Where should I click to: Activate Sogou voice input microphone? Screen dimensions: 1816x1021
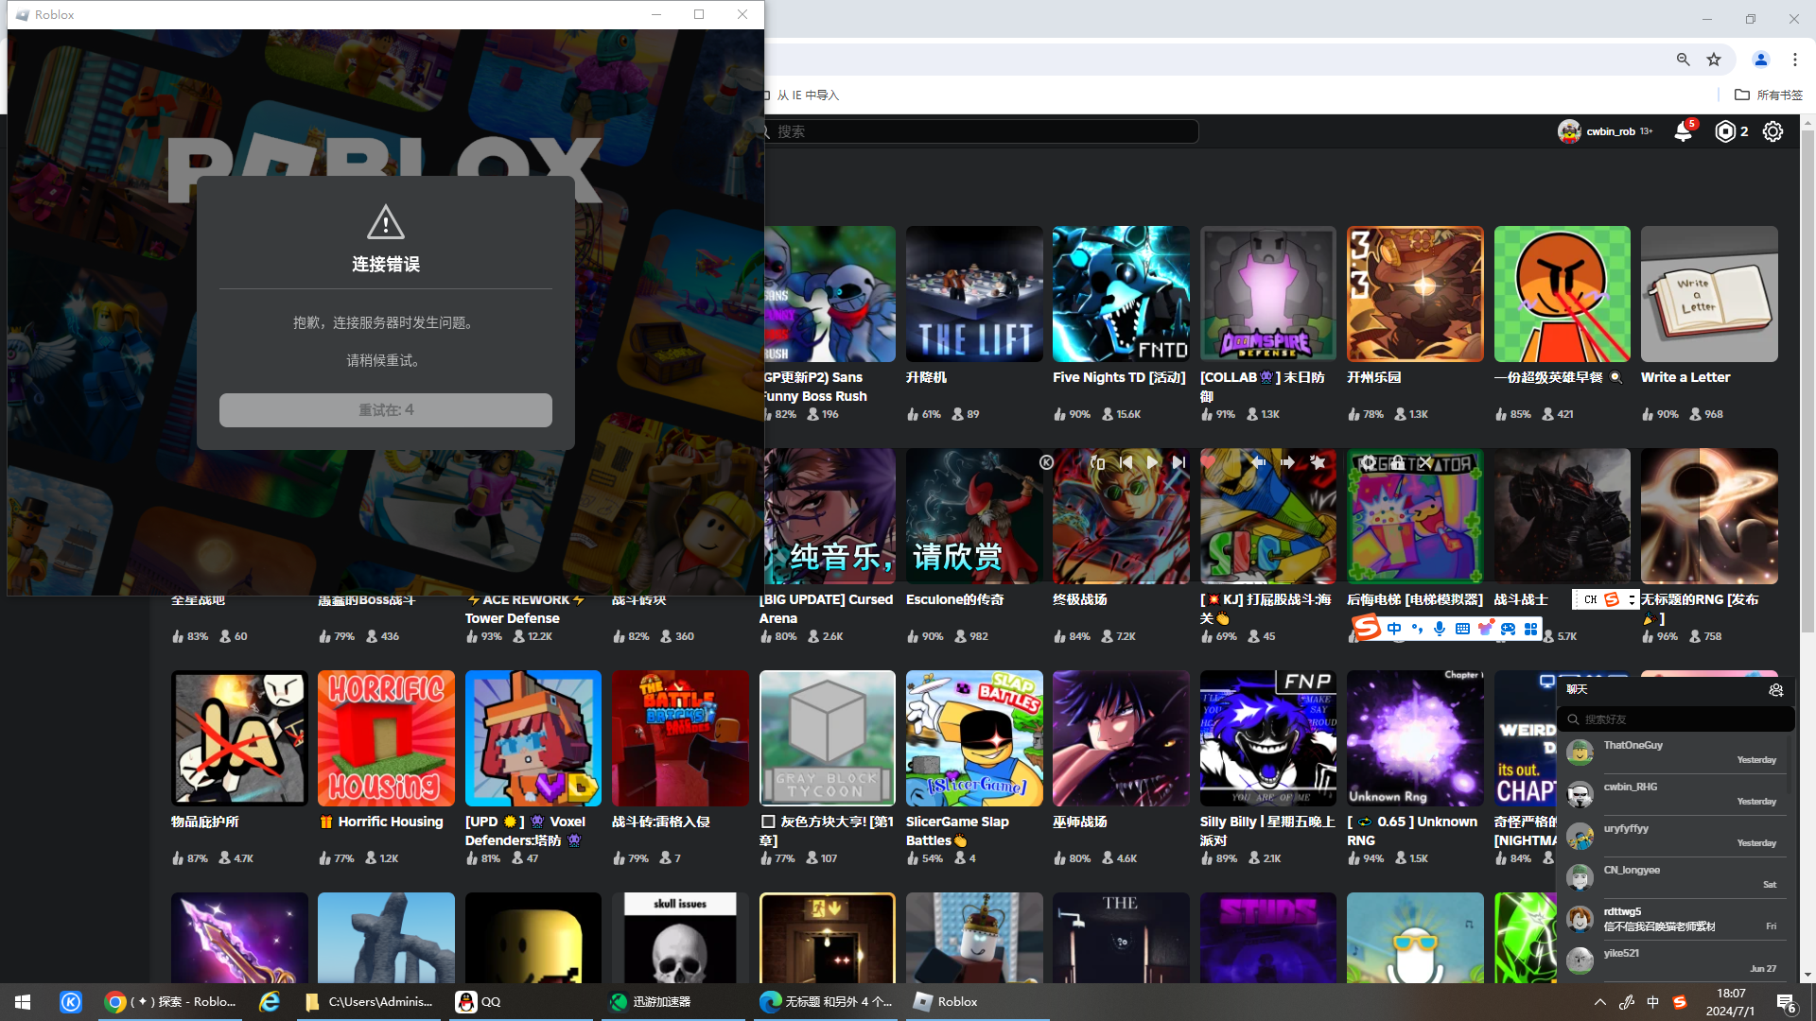[x=1440, y=629]
